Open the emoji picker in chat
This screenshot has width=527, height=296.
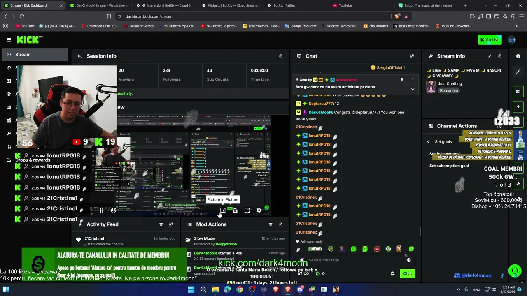408,260
